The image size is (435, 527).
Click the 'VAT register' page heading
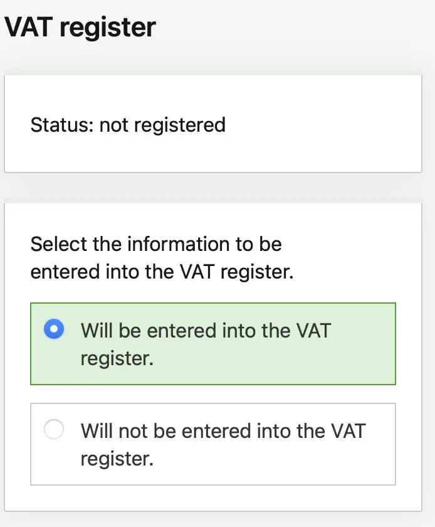click(x=80, y=27)
